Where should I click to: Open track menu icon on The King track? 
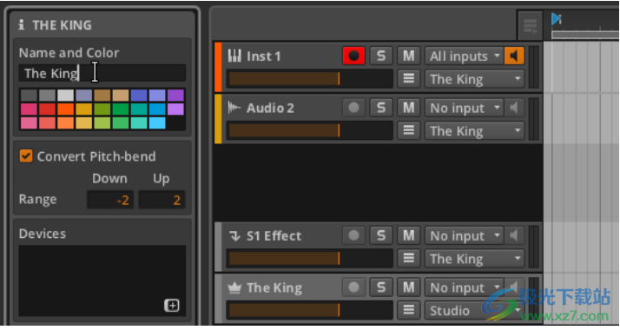(x=408, y=310)
